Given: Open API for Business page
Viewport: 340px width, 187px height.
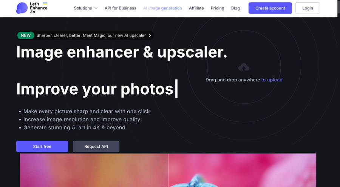Looking at the screenshot, I should [121, 8].
